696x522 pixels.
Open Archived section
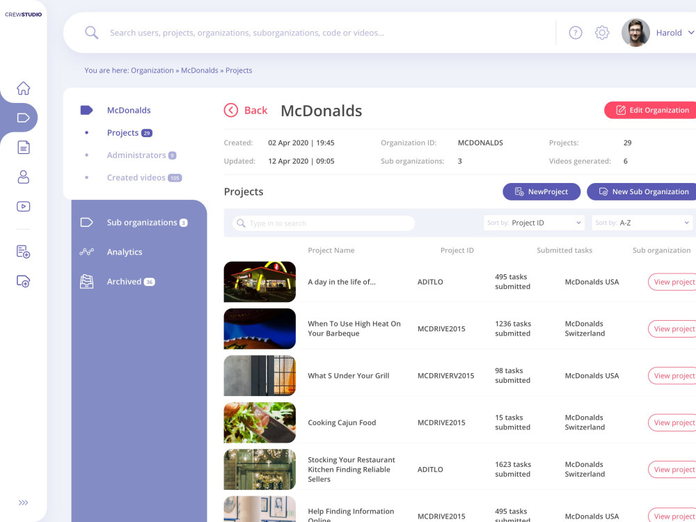[x=131, y=281]
